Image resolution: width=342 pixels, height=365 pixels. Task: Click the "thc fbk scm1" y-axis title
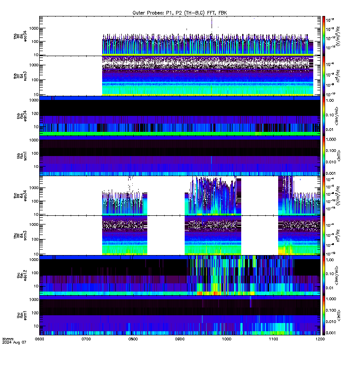click(22, 315)
